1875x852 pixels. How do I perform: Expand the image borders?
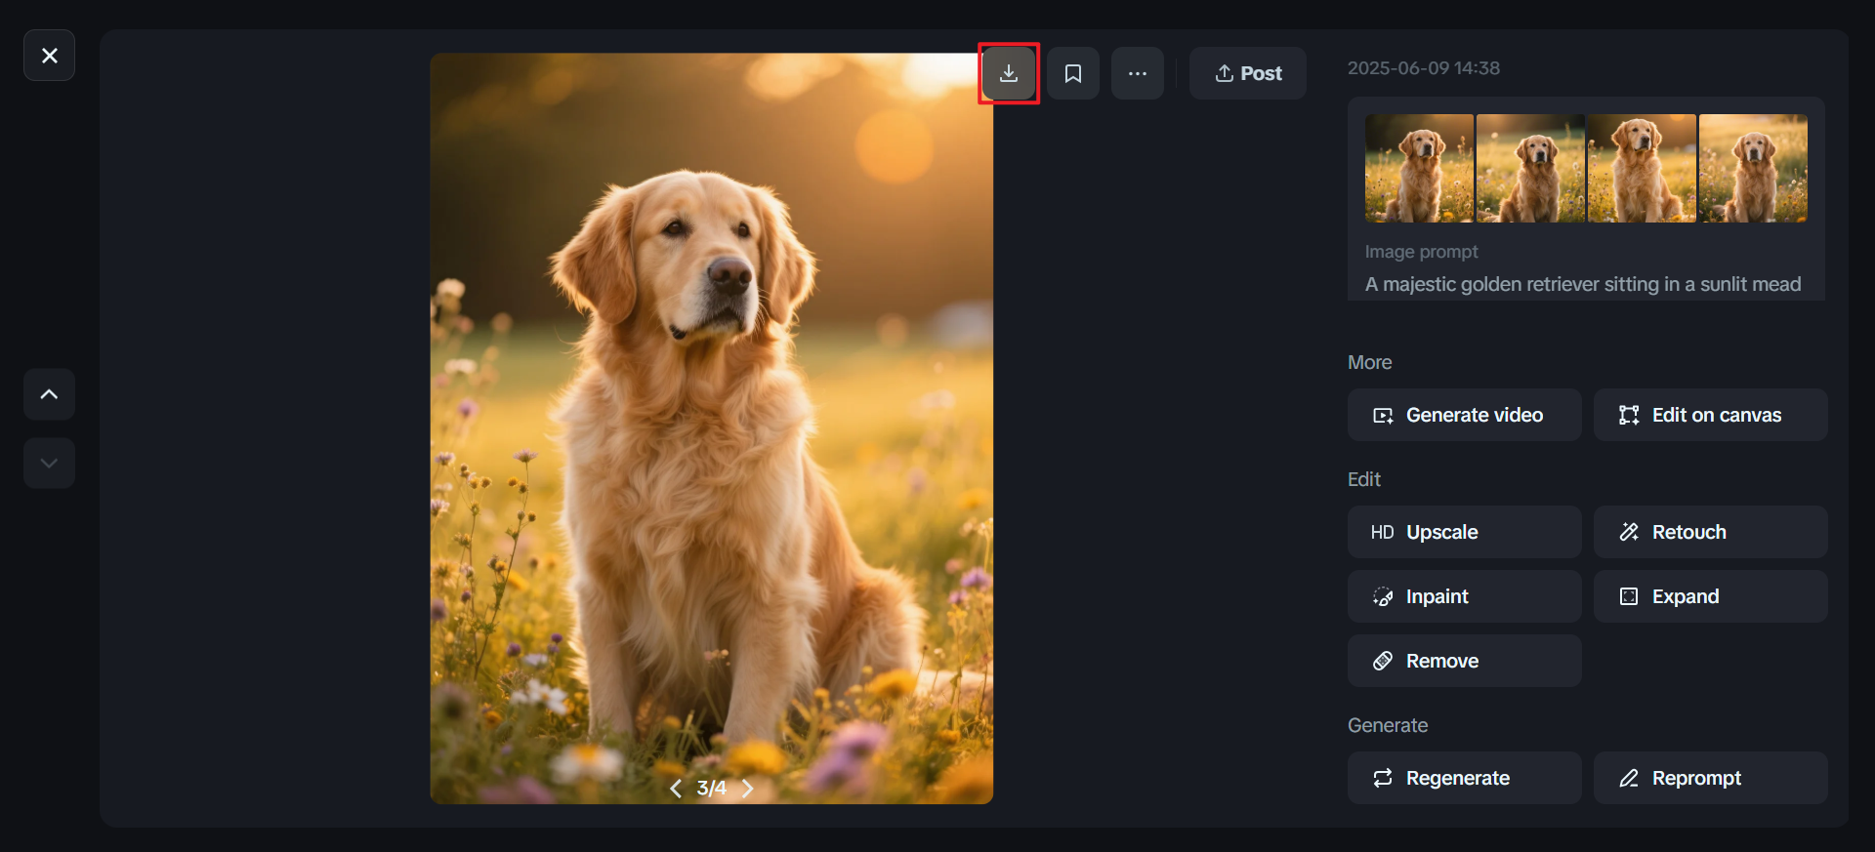(x=1711, y=596)
